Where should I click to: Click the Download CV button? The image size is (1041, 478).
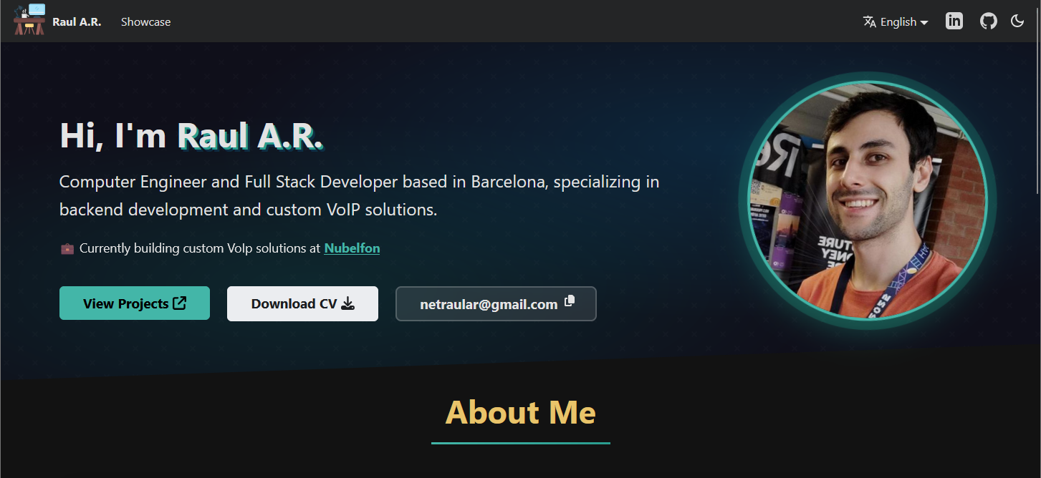[302, 303]
